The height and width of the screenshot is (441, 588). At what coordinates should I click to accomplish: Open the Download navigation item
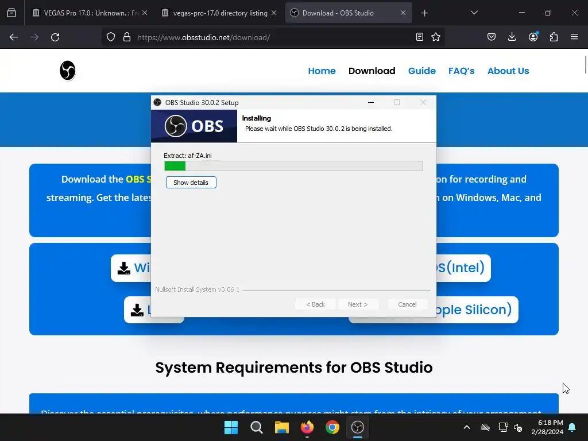tap(372, 71)
